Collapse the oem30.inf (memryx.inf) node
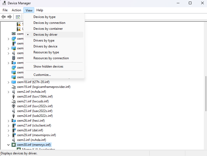The image size is (207, 156). click(x=9, y=145)
